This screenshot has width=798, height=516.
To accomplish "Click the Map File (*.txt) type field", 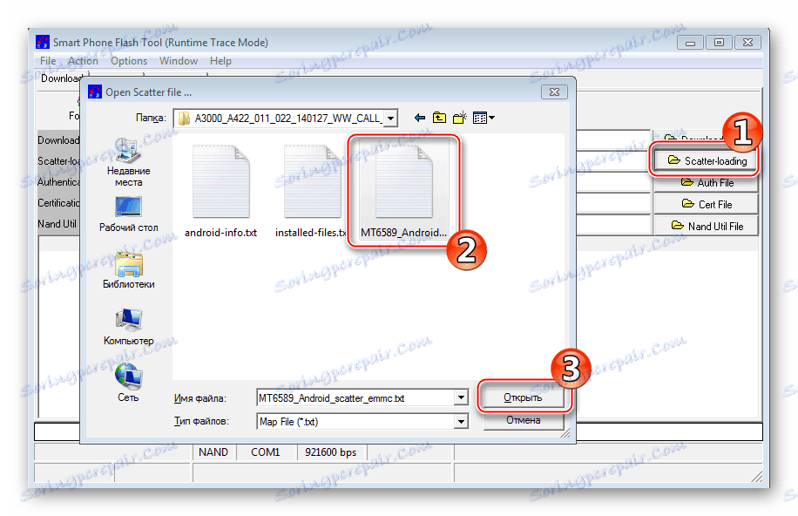I will (x=355, y=421).
